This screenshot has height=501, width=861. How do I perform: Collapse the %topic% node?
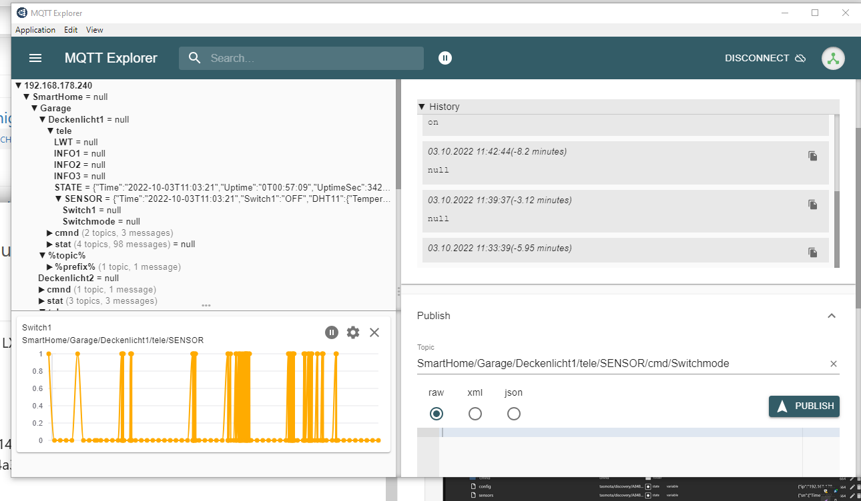coord(43,256)
